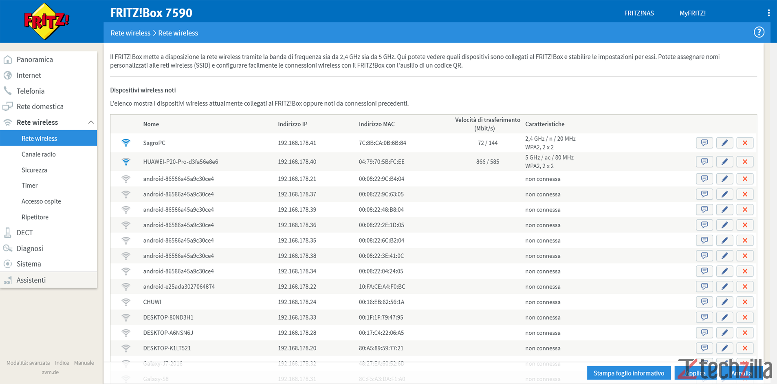
Task: Edit the SagroPC device entry
Action: point(724,143)
